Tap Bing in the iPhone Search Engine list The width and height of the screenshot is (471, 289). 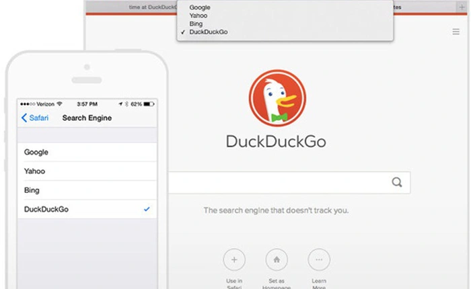pyautogui.click(x=87, y=190)
